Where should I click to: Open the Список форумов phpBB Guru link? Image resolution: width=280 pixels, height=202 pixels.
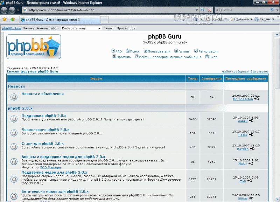point(33,71)
